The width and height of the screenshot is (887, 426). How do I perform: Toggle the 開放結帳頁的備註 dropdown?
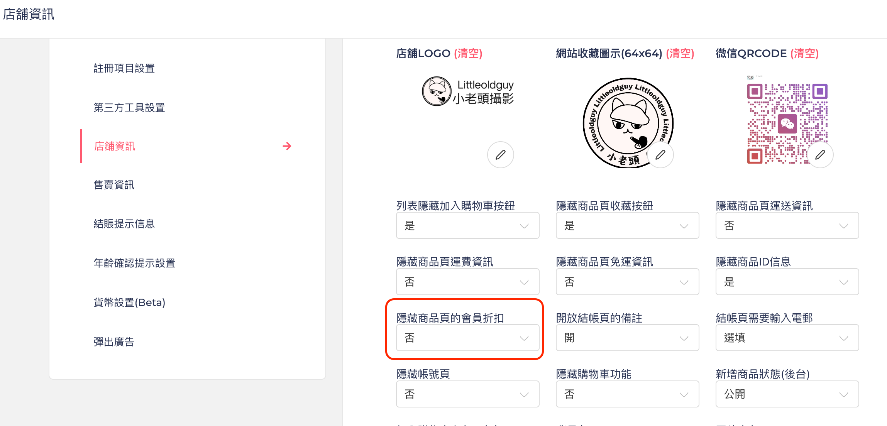point(627,338)
